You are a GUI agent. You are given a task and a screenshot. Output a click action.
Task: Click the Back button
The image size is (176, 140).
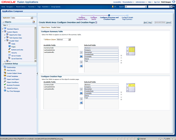145,22
